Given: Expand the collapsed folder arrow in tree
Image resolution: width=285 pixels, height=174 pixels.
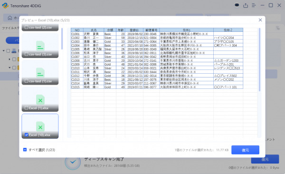Looking at the screenshot, I should pos(9,59).
